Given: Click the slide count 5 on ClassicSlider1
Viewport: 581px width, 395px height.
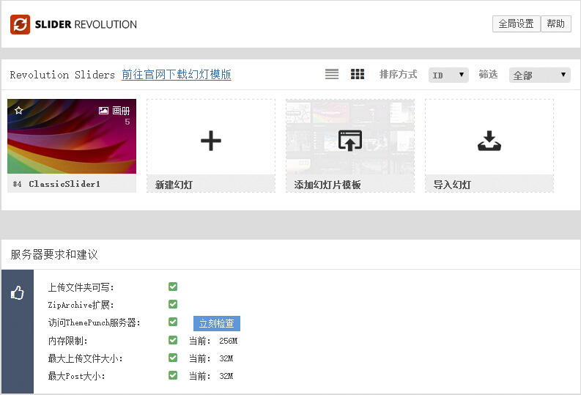Looking at the screenshot, I should 127,122.
